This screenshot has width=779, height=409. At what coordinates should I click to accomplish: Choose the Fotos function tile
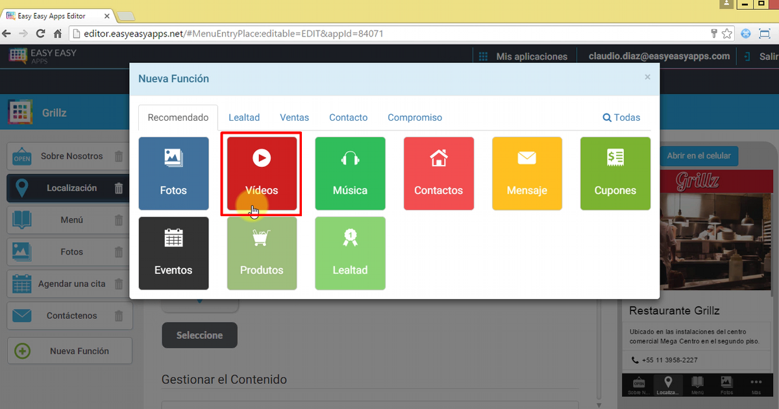click(x=173, y=173)
